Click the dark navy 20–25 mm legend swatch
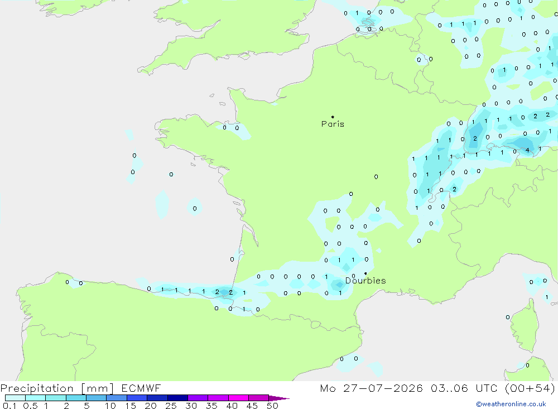The width and height of the screenshot is (558, 409). pos(157,398)
